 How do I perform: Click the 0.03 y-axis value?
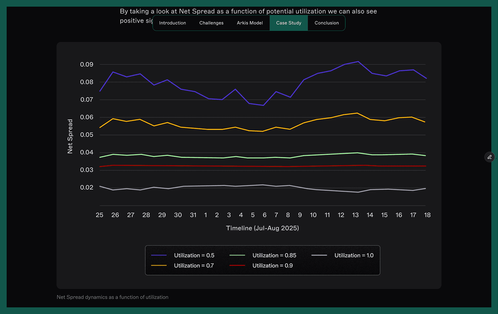tap(86, 170)
